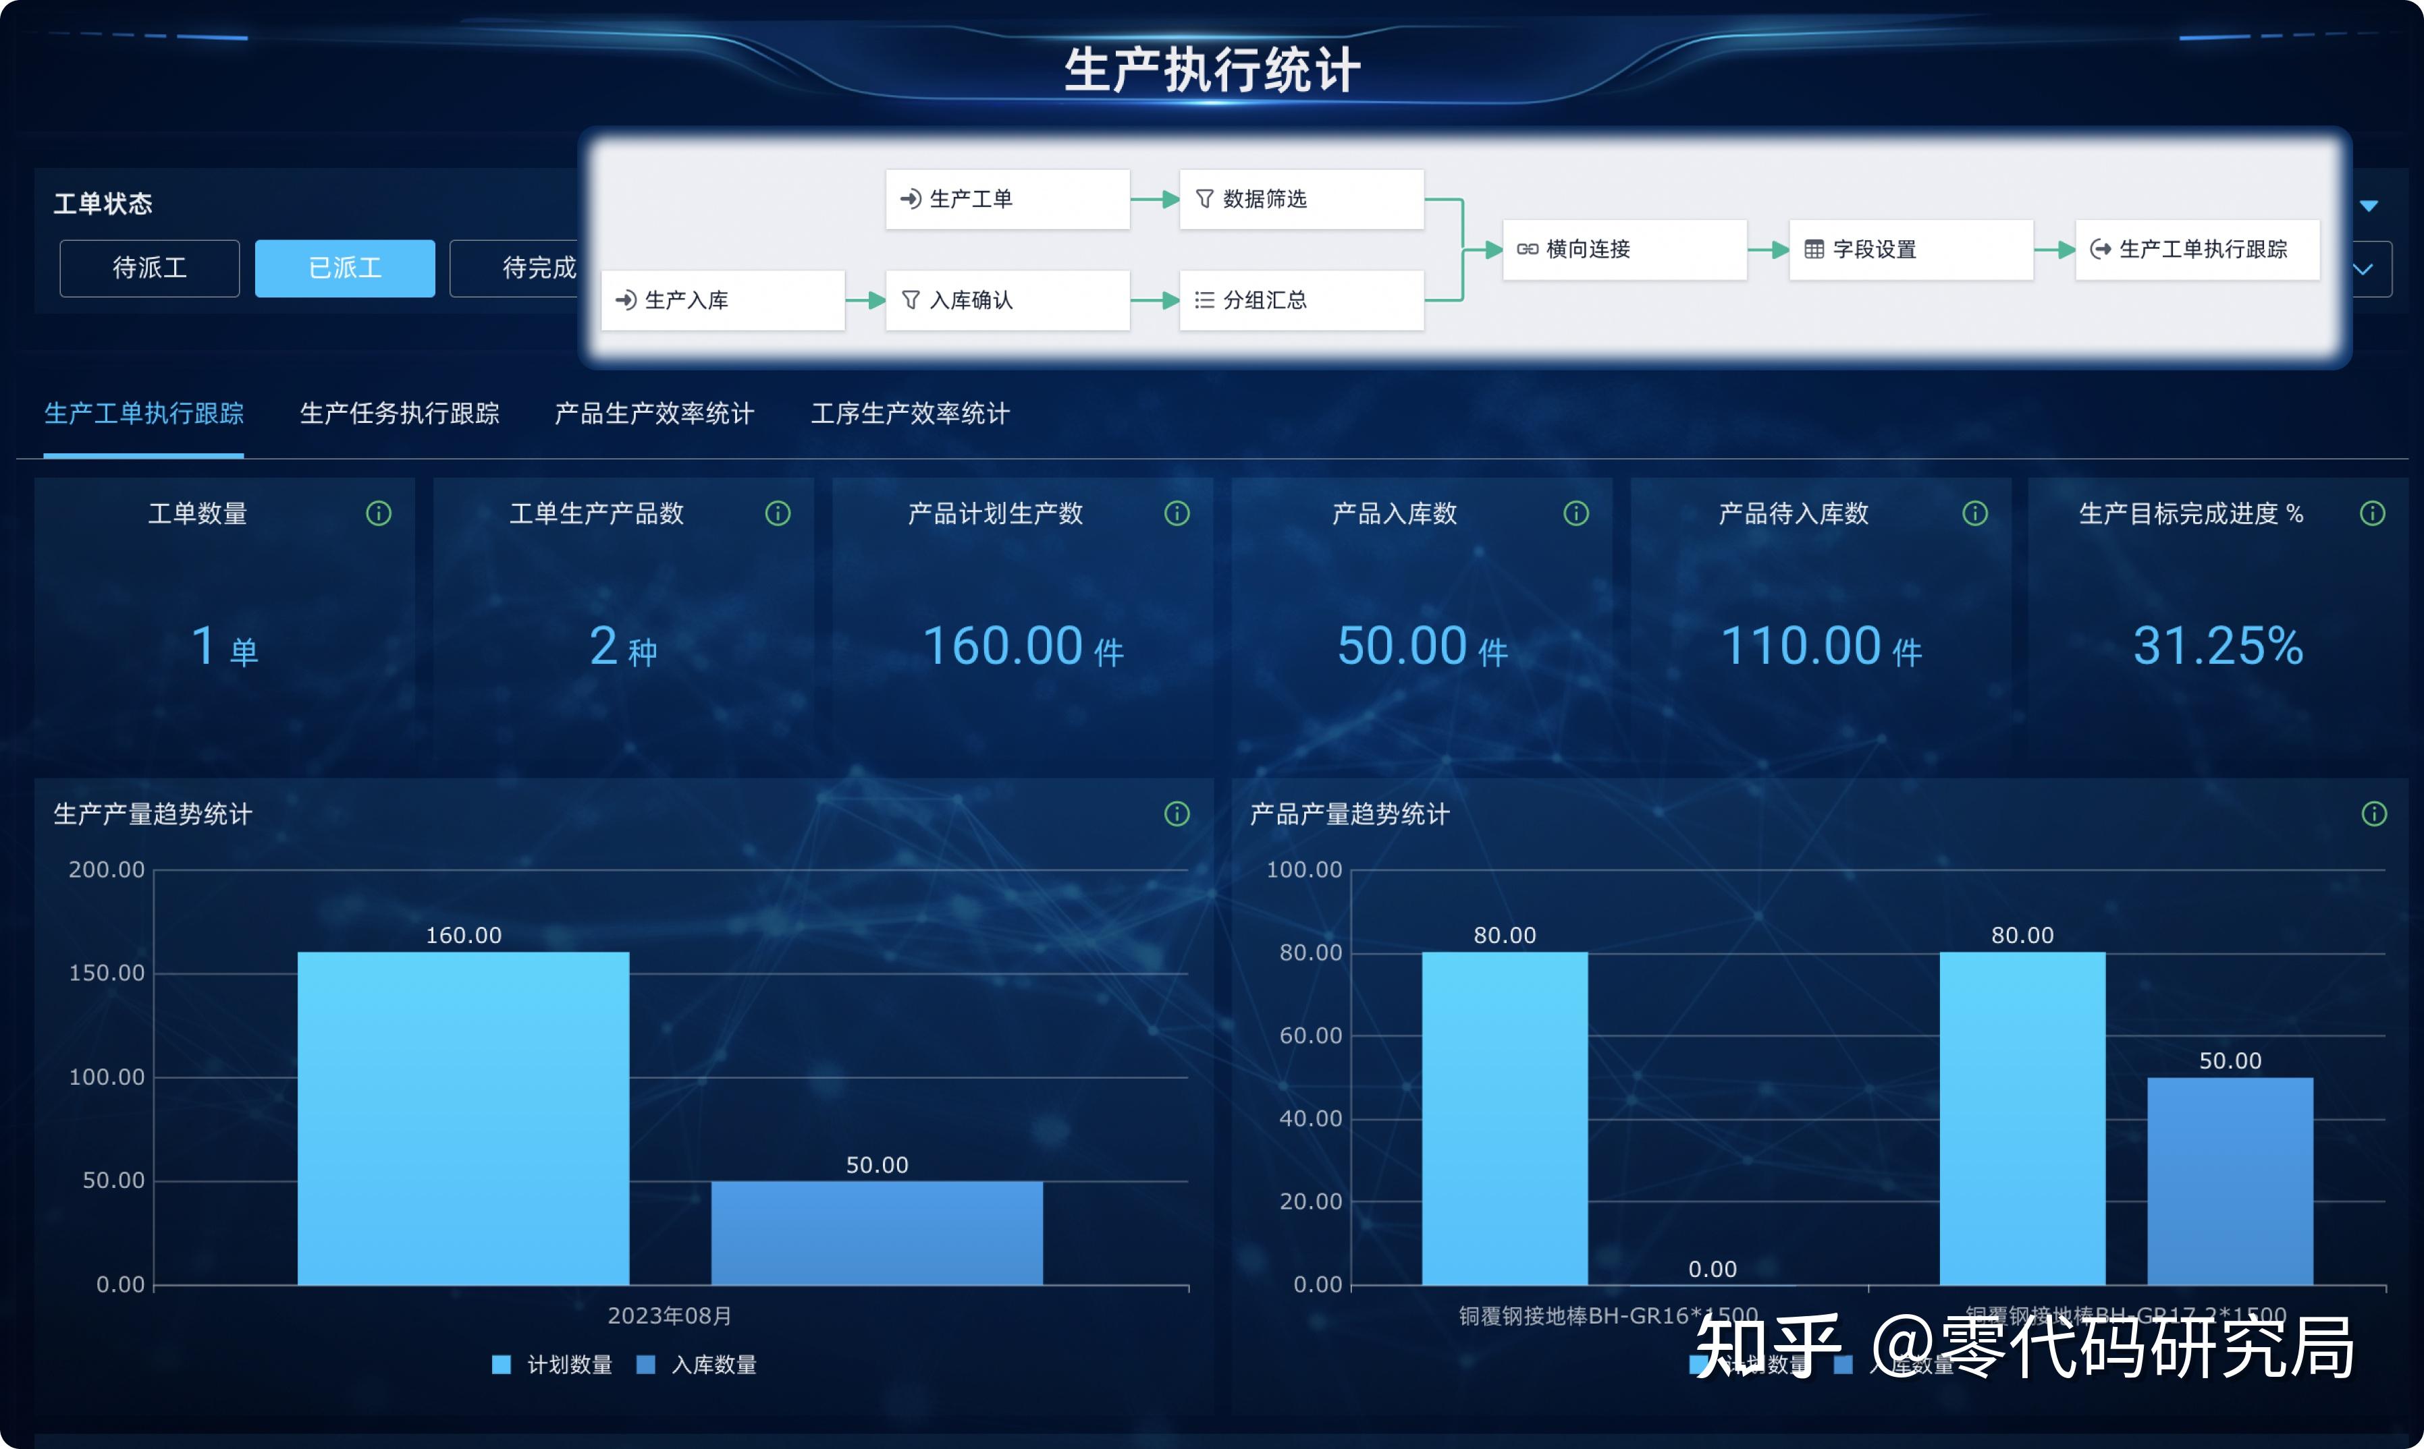2424x1449 pixels.
Task: Select the 待完成 status option
Action: click(x=539, y=268)
